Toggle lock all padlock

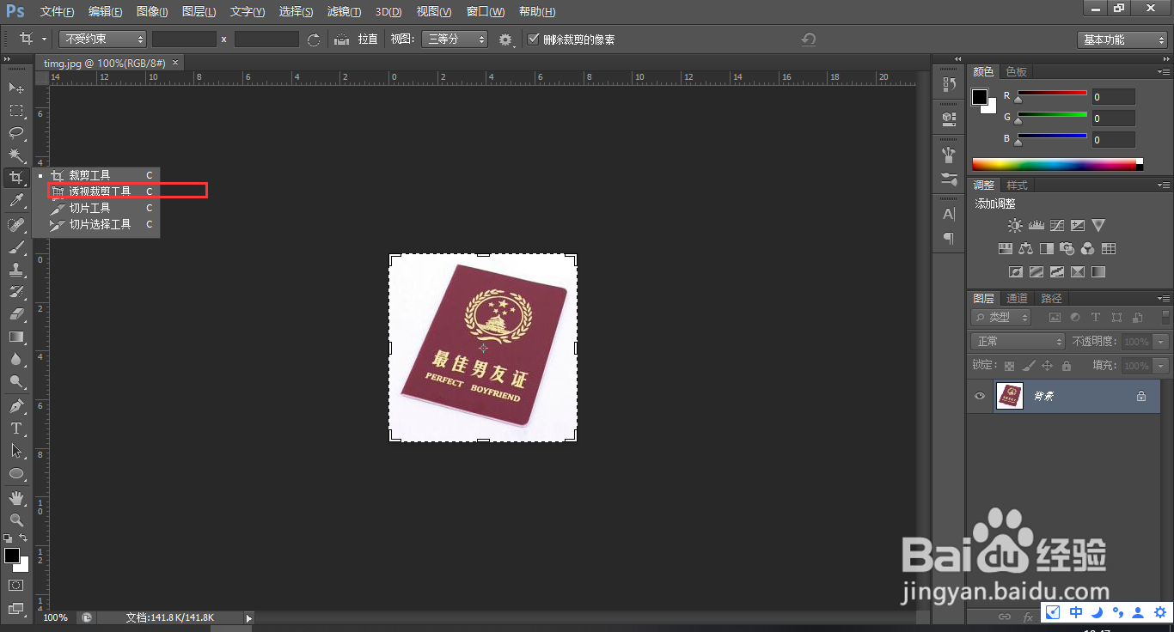click(x=1067, y=366)
